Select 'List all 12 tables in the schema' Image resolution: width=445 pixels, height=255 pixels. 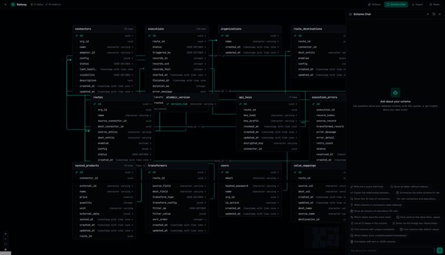pyautogui.click(x=369, y=223)
